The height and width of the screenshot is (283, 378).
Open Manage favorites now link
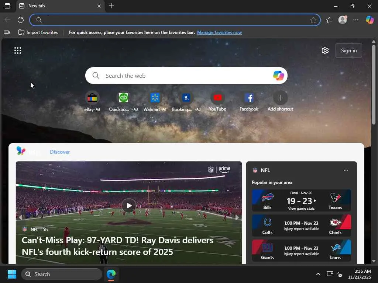[219, 32]
